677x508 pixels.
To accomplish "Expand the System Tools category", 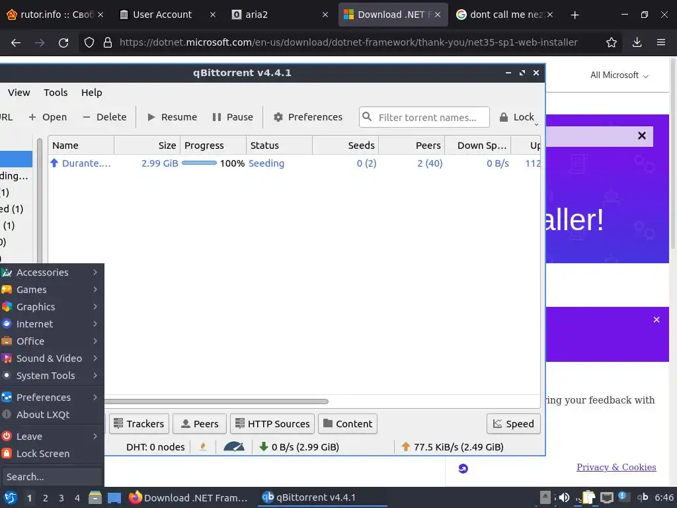I will (51, 376).
